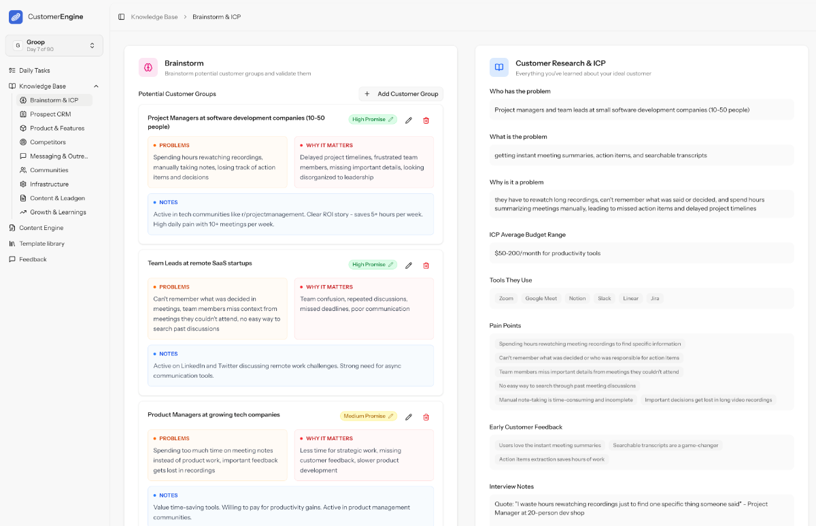Viewport: 816px width, 526px height.
Task: Go to Competitors page
Action: [x=48, y=142]
